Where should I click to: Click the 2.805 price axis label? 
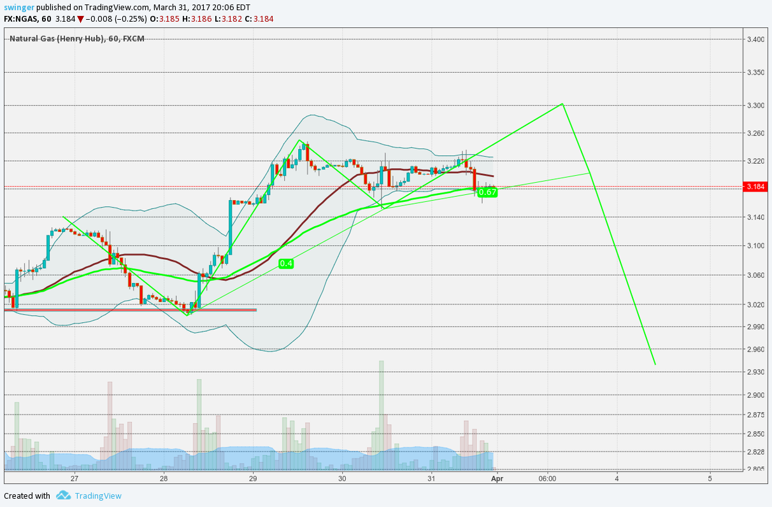coord(755,469)
